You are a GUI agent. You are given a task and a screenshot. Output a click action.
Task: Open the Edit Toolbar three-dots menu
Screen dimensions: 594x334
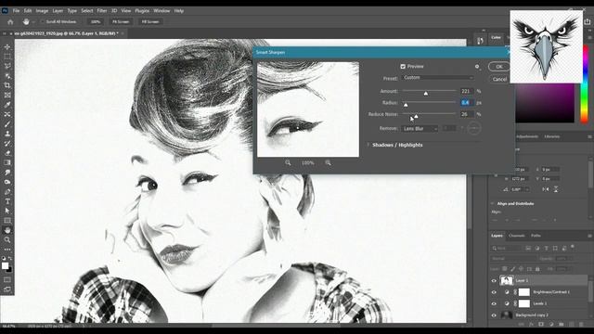pyautogui.click(x=7, y=250)
